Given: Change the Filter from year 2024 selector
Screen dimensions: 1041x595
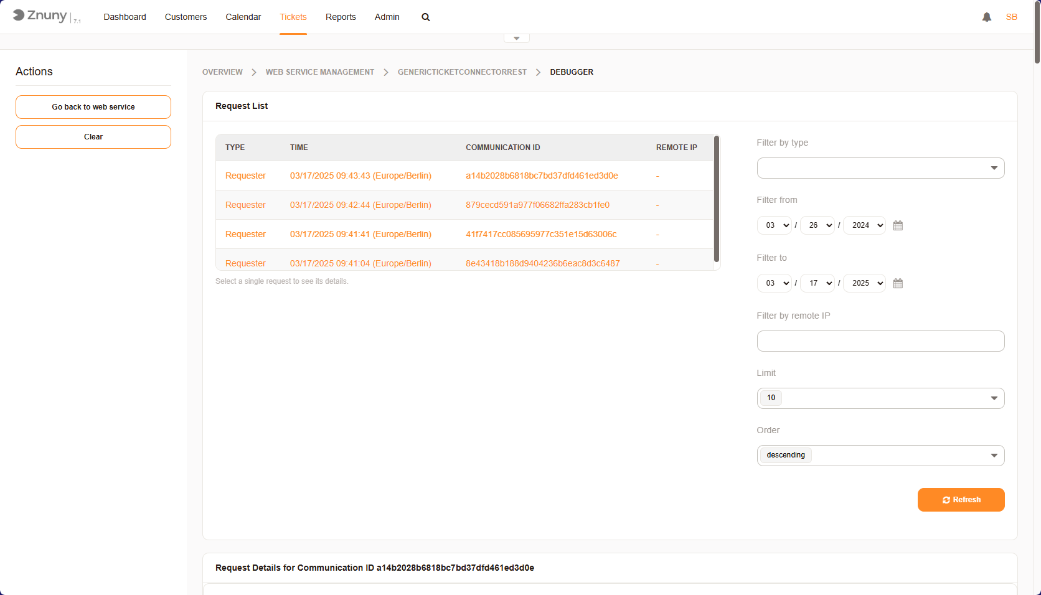Looking at the screenshot, I should (x=864, y=225).
